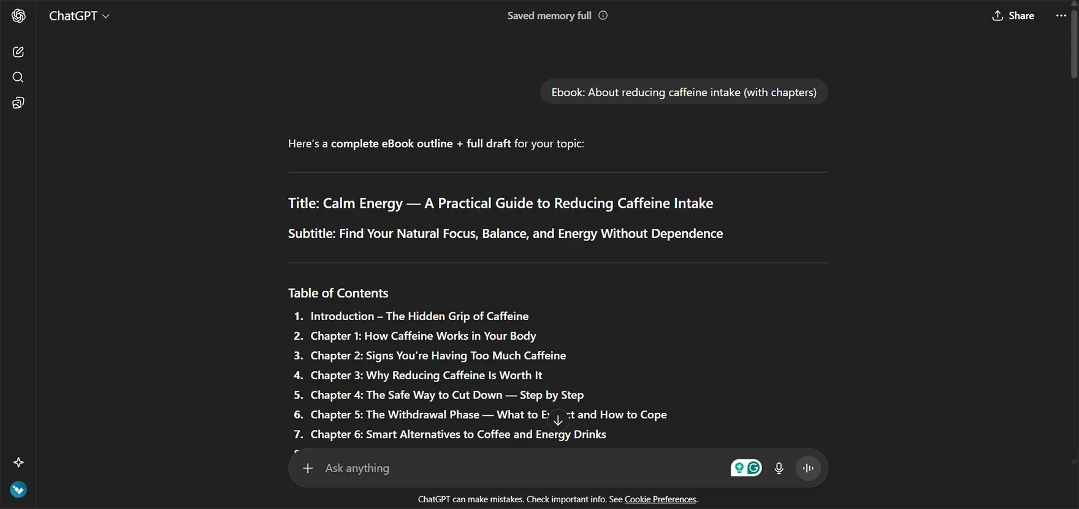Open the three-dot conversation options menu
This screenshot has width=1079, height=509.
(1061, 16)
